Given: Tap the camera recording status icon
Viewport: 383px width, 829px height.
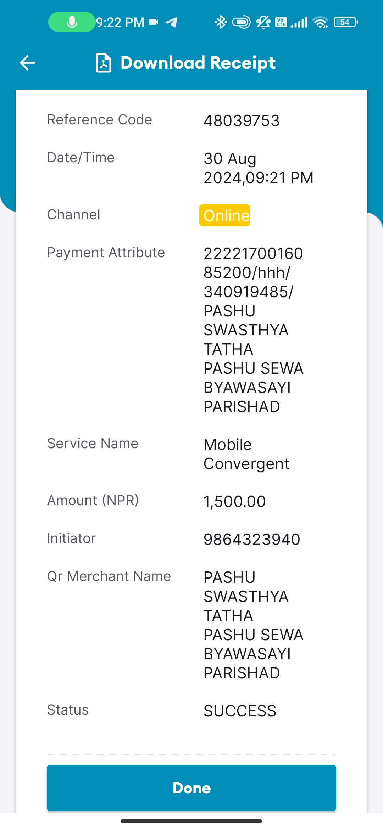Looking at the screenshot, I should [154, 22].
